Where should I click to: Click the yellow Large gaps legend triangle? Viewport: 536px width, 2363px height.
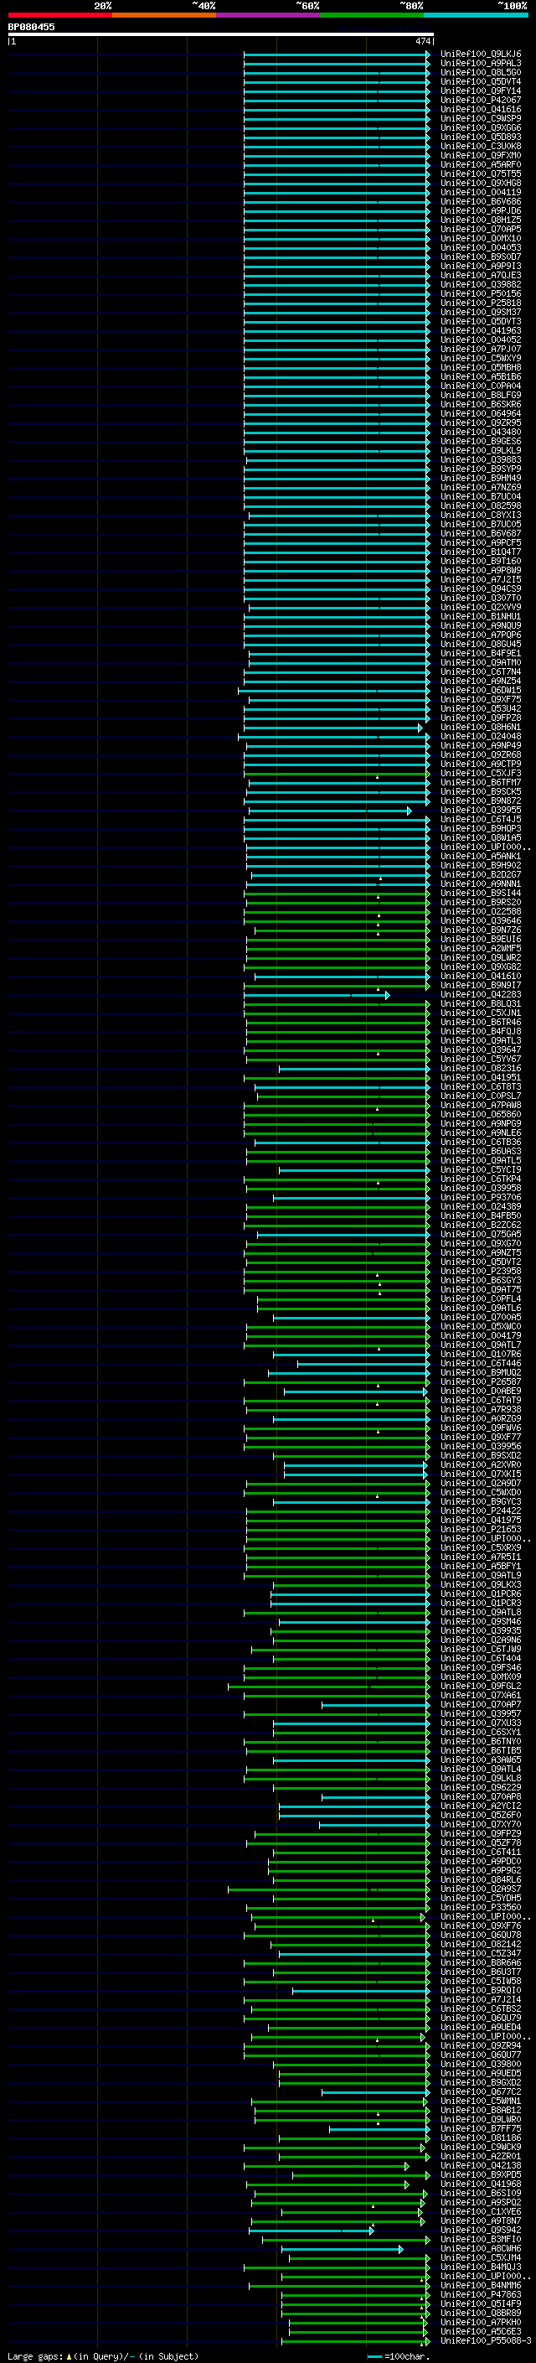pos(70,2355)
